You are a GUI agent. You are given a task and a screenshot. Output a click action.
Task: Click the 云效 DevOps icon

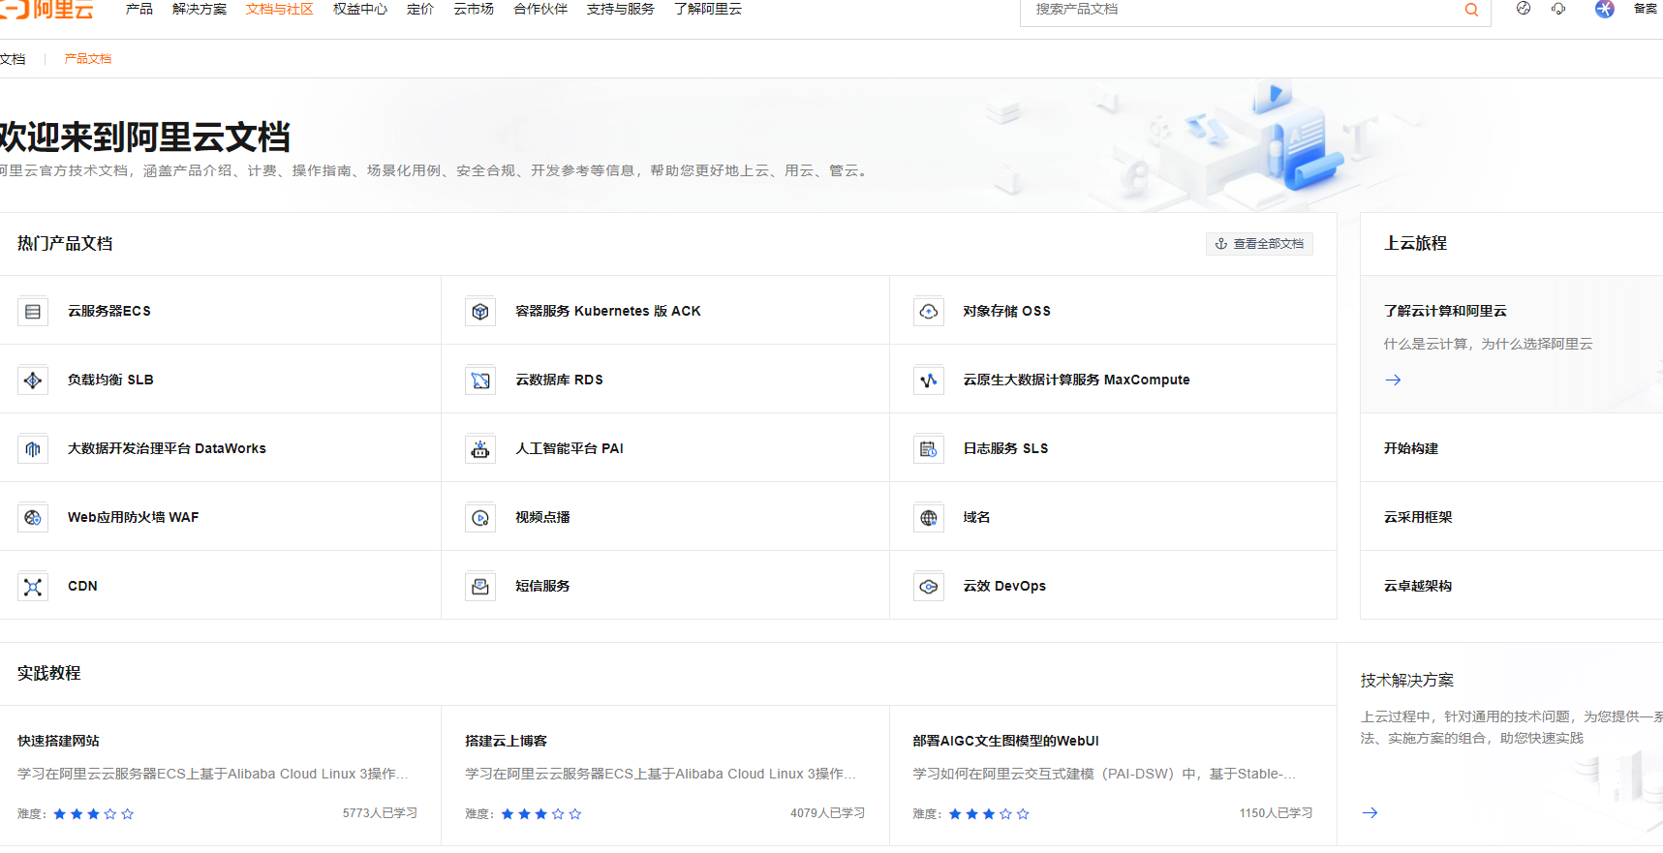tap(929, 586)
